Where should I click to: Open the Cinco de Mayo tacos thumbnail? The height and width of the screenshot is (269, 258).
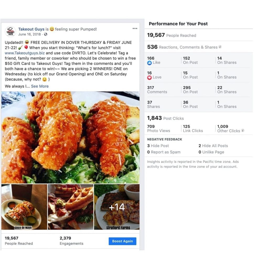click(24, 207)
